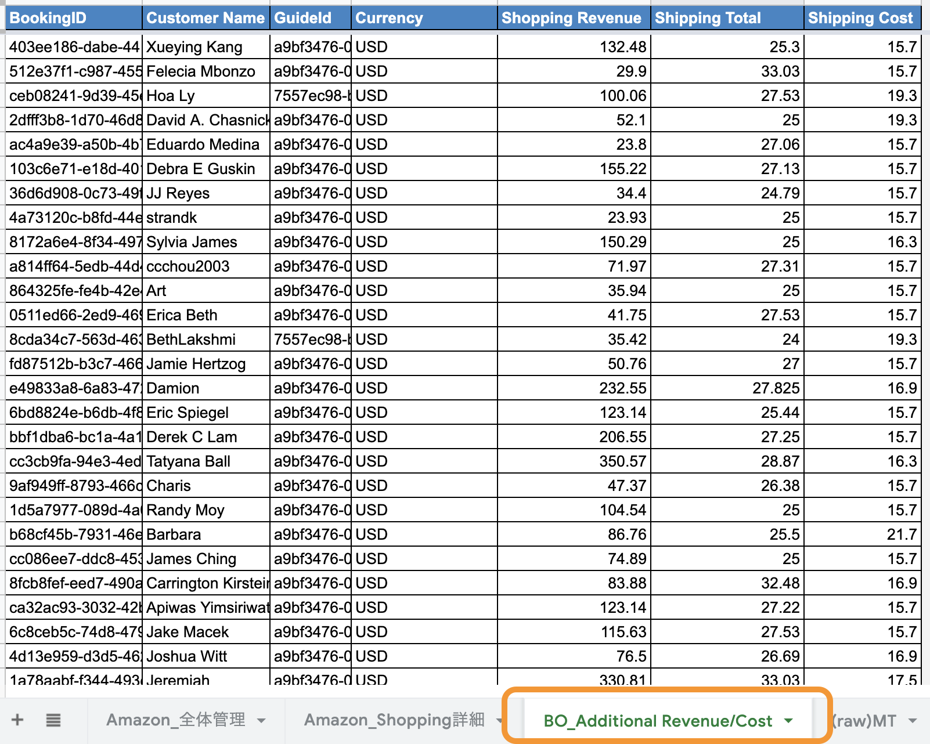
Task: Switch to the Amazon_全体管理 sheet tab
Action: coord(175,720)
